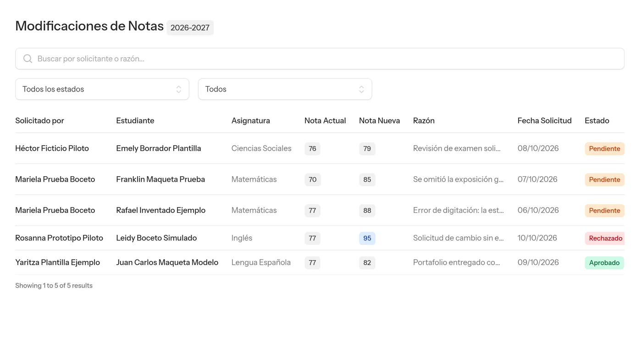Click the highlighted new grade 95 badge
This screenshot has width=642, height=353.
[x=367, y=239]
